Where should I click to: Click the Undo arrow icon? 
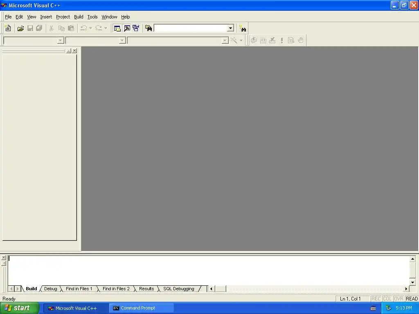83,28
